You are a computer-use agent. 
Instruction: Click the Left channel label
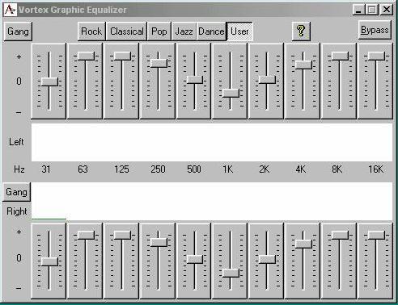(16, 142)
